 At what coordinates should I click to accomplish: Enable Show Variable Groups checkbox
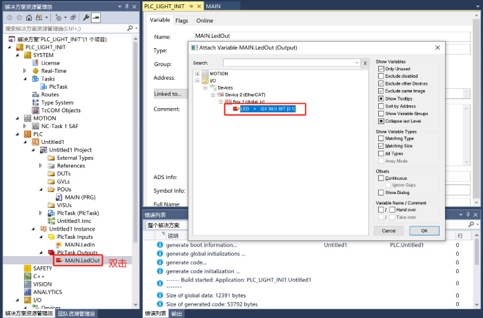pyautogui.click(x=381, y=114)
